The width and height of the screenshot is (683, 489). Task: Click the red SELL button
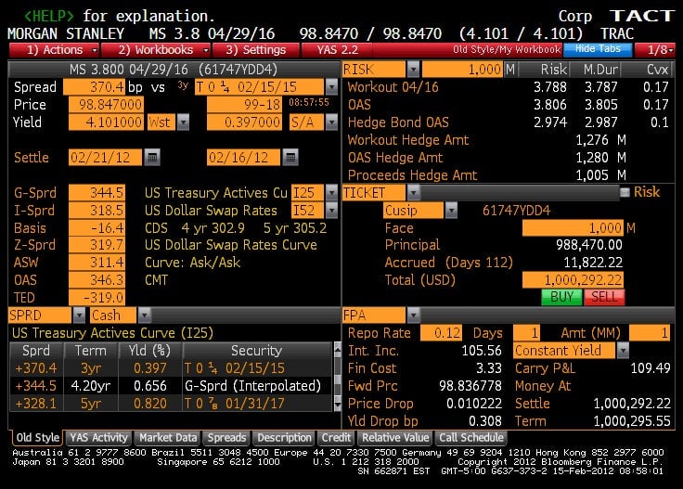coord(604,297)
